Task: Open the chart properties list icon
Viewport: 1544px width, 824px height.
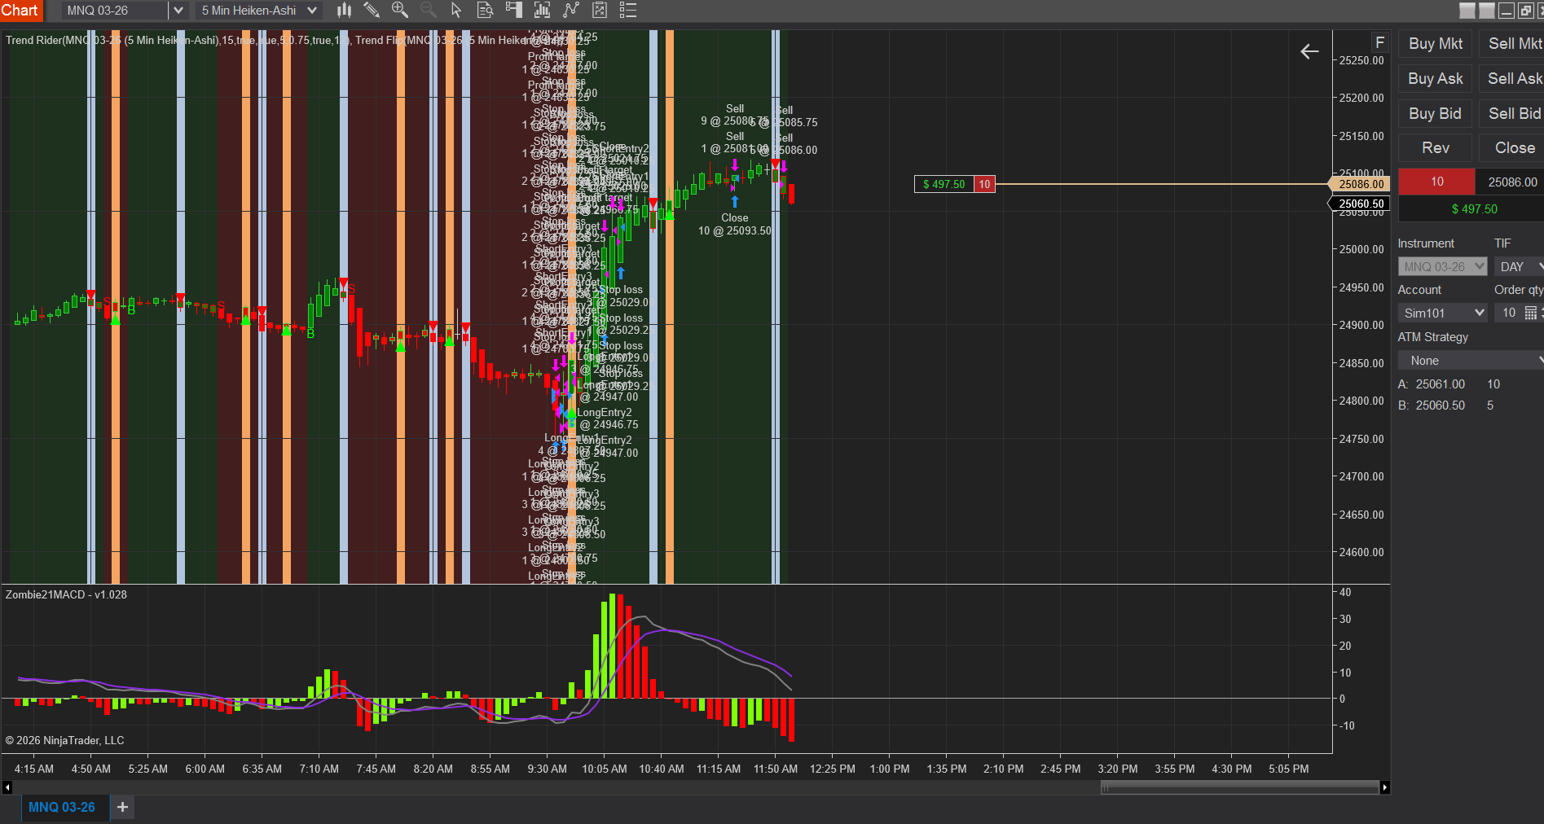Action: click(x=627, y=11)
